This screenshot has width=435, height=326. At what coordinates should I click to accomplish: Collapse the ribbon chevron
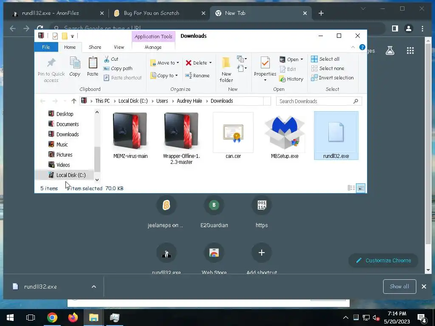click(353, 47)
